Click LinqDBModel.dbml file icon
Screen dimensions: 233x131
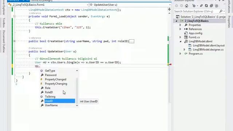pos(186,41)
